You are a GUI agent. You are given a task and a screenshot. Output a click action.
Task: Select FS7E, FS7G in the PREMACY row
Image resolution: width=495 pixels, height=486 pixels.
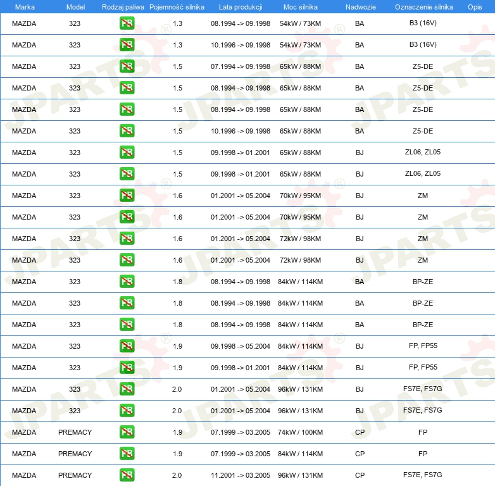click(x=423, y=475)
